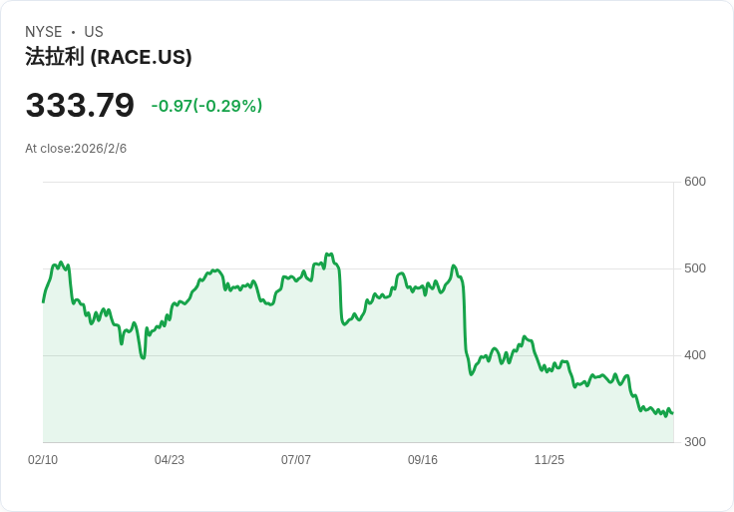Click the At close 2026/2/6 timestamp
Screen dimensions: 734x512
tap(76, 149)
